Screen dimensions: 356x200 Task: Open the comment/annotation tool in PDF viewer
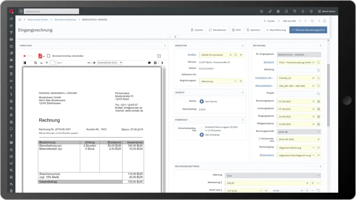(x=149, y=63)
